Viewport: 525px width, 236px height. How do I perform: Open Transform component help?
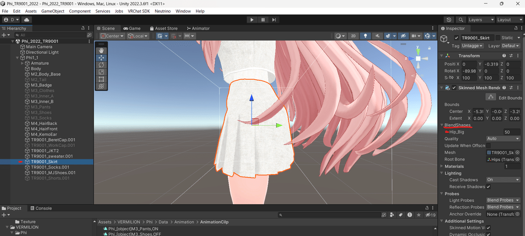pos(504,56)
